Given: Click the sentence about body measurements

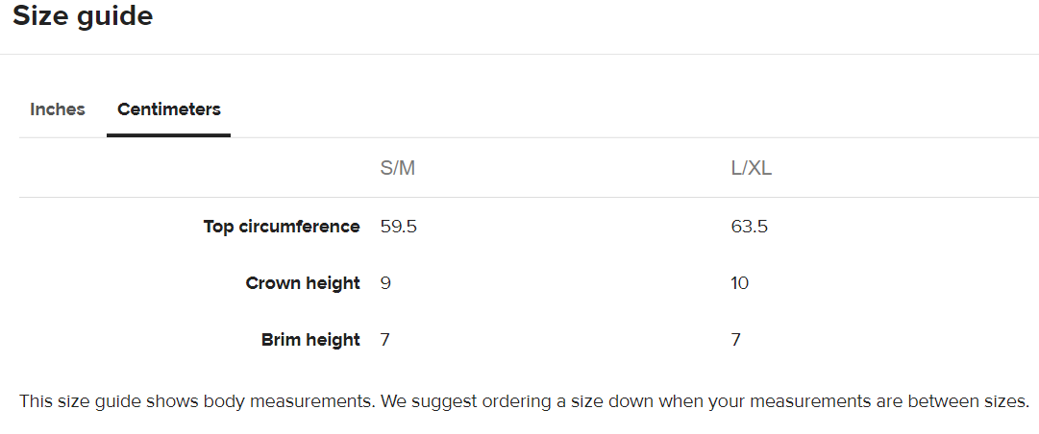Looking at the screenshot, I should click(x=197, y=401).
